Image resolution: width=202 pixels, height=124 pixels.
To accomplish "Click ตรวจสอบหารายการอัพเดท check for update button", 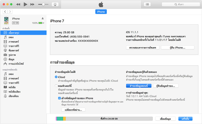I will [143, 48].
